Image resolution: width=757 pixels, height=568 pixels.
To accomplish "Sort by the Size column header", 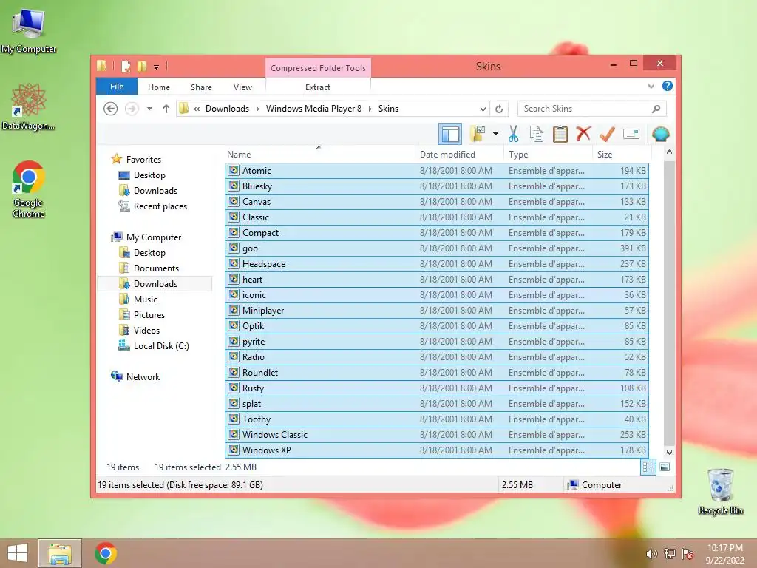I will pyautogui.click(x=621, y=155).
